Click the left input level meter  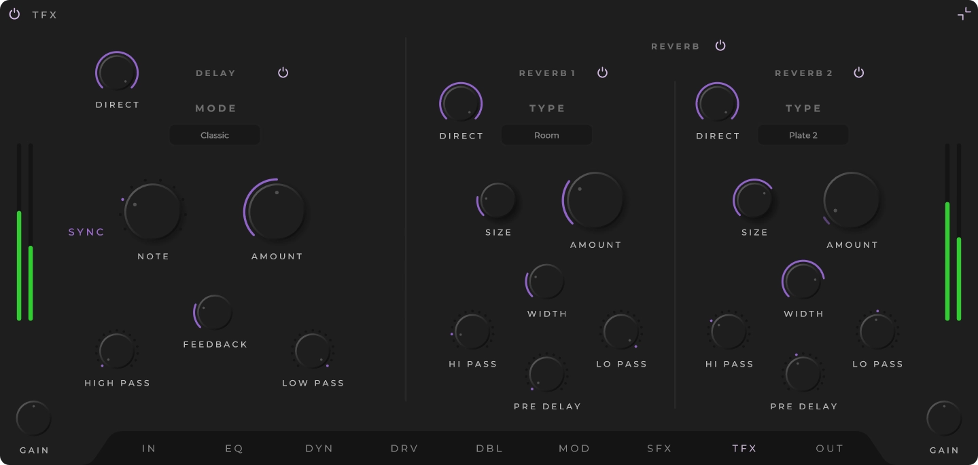pyautogui.click(x=25, y=232)
